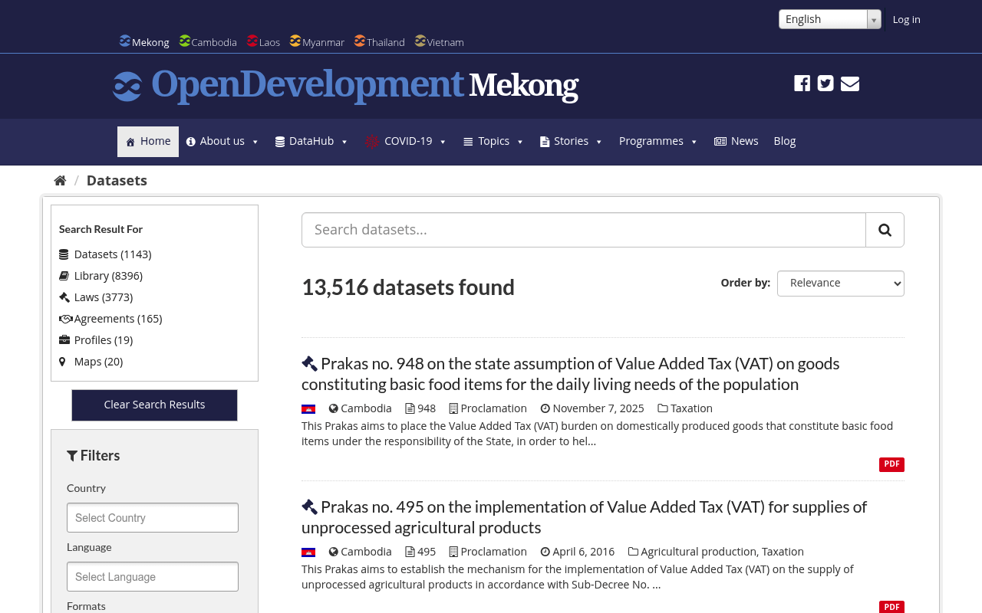
Task: Filter by Laws (3773) results
Action: tap(104, 297)
